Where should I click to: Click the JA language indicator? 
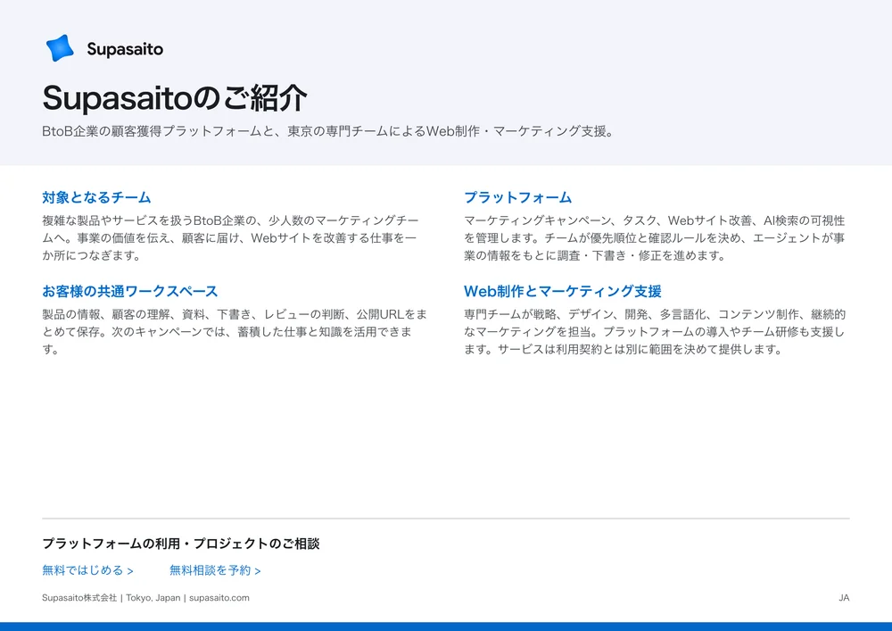pos(844,598)
